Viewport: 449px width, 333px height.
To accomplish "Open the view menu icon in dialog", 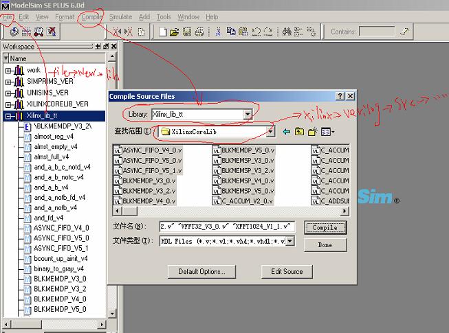I will 327,132.
